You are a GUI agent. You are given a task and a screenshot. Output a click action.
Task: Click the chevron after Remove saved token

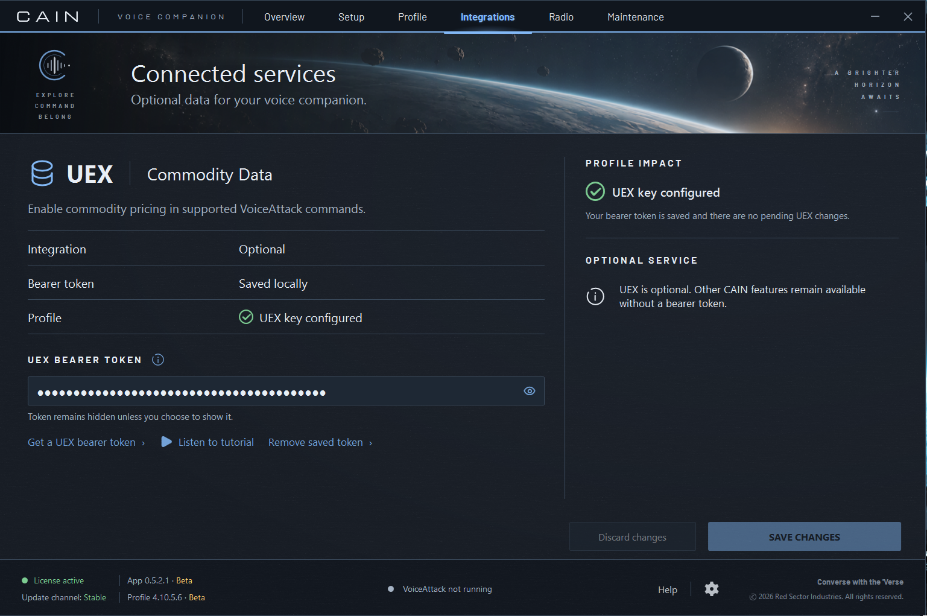click(x=370, y=443)
